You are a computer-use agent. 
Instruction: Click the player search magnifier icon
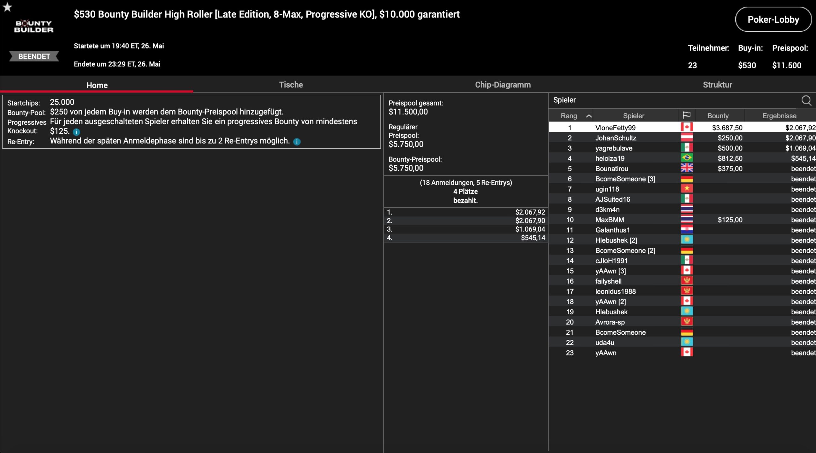[x=806, y=100]
